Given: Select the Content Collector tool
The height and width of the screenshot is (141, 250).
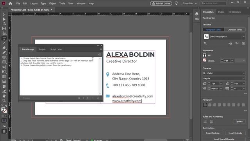Looking at the screenshot, I should 4,33.
